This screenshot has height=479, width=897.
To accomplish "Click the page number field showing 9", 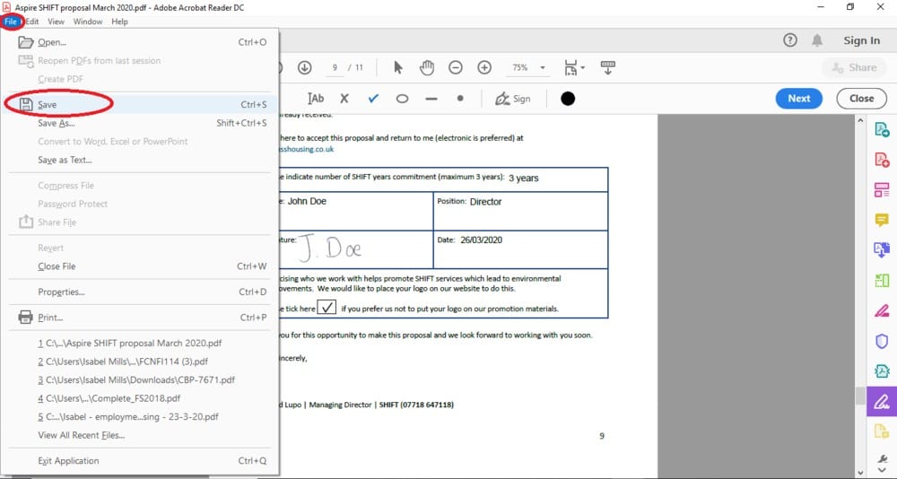I will [335, 67].
